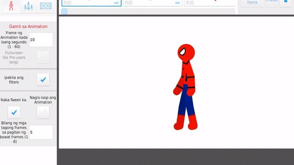The height and width of the screenshot is (165, 294).
Task: Click the Naka-Tween ka. label
Action: point(14,100)
